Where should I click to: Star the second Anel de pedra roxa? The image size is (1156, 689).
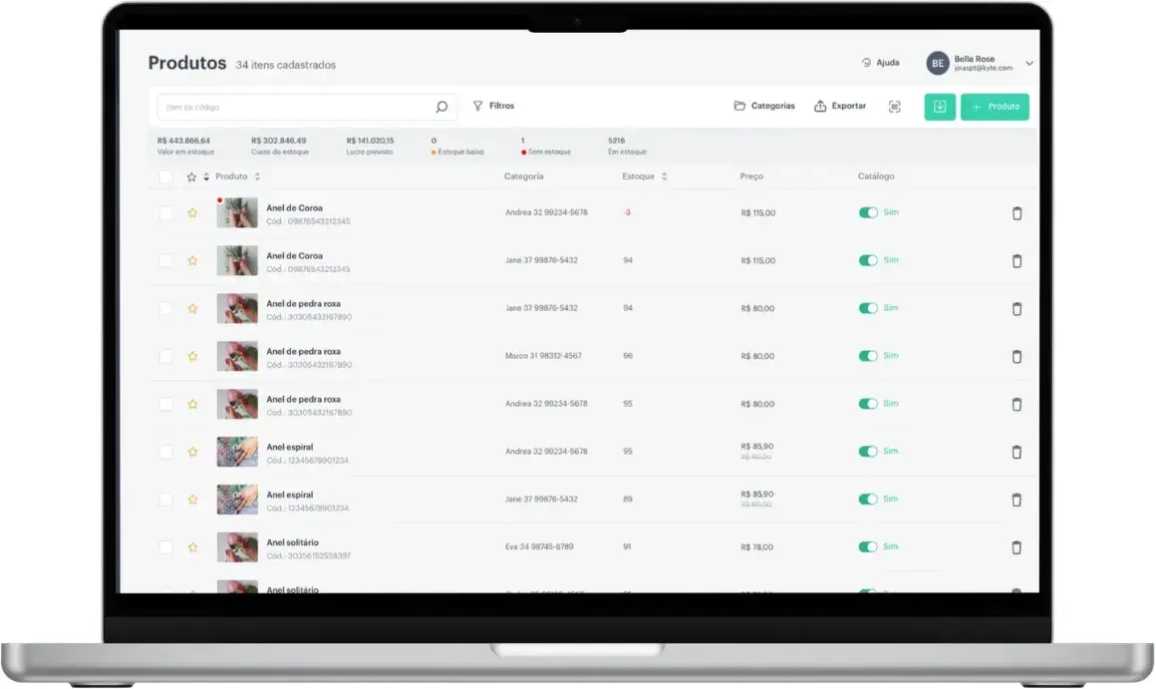[x=192, y=356]
